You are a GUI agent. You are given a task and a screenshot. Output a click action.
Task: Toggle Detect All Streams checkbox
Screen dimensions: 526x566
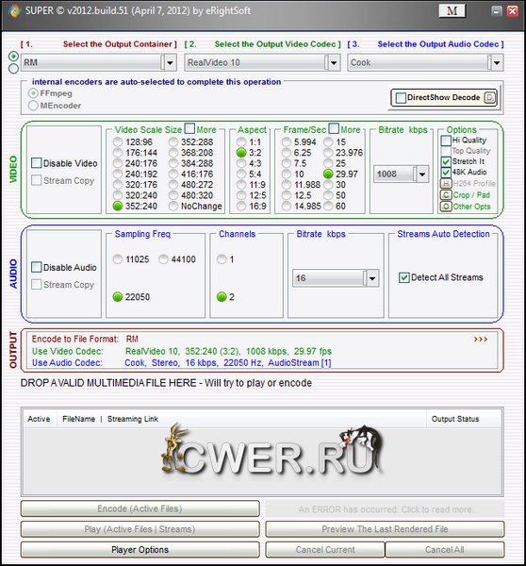click(403, 277)
